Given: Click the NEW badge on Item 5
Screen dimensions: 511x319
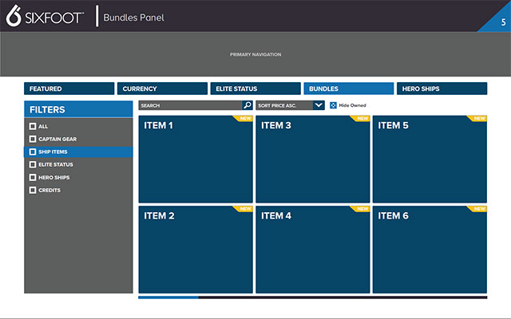Looking at the screenshot, I should [x=479, y=119].
